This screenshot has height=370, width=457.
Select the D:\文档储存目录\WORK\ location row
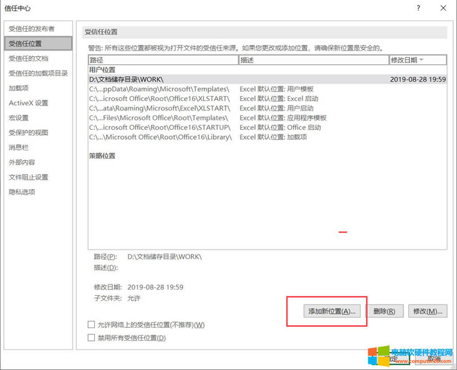[267, 79]
